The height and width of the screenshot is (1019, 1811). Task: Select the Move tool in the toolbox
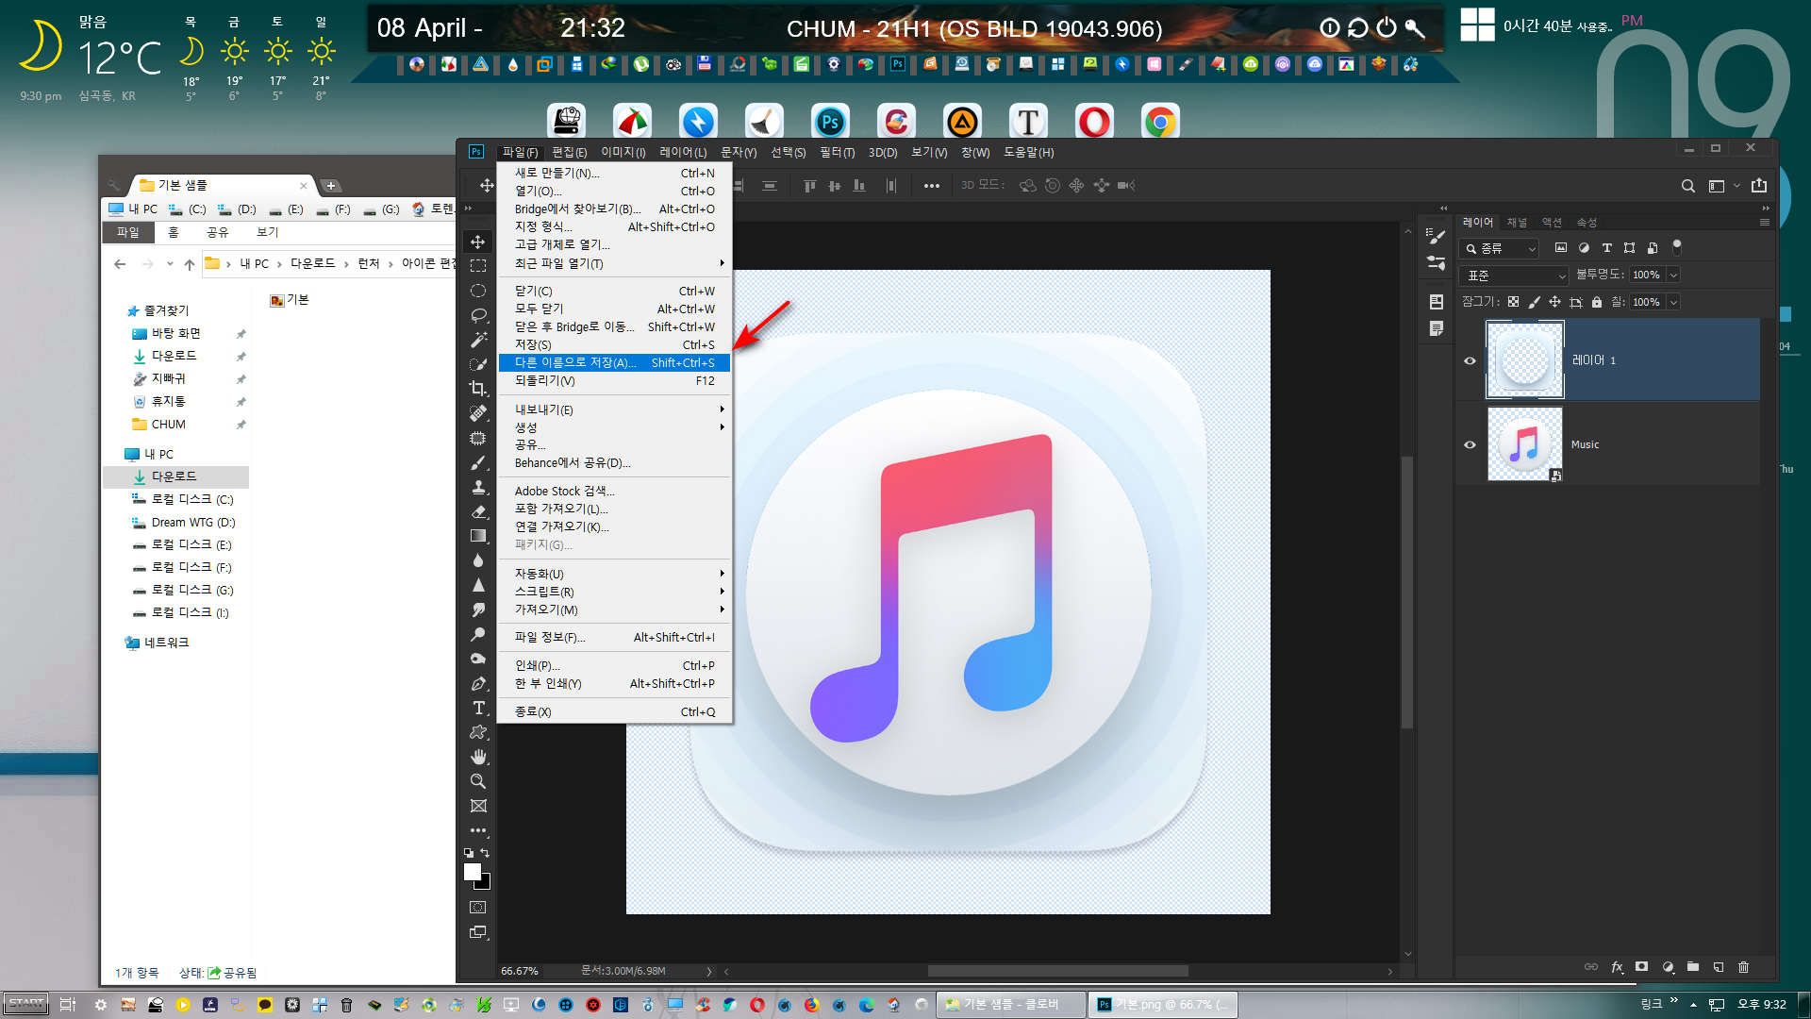click(x=478, y=242)
